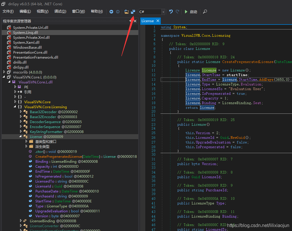Click the undo icon in toolbar
This screenshot has height=231, width=292.
171,12
